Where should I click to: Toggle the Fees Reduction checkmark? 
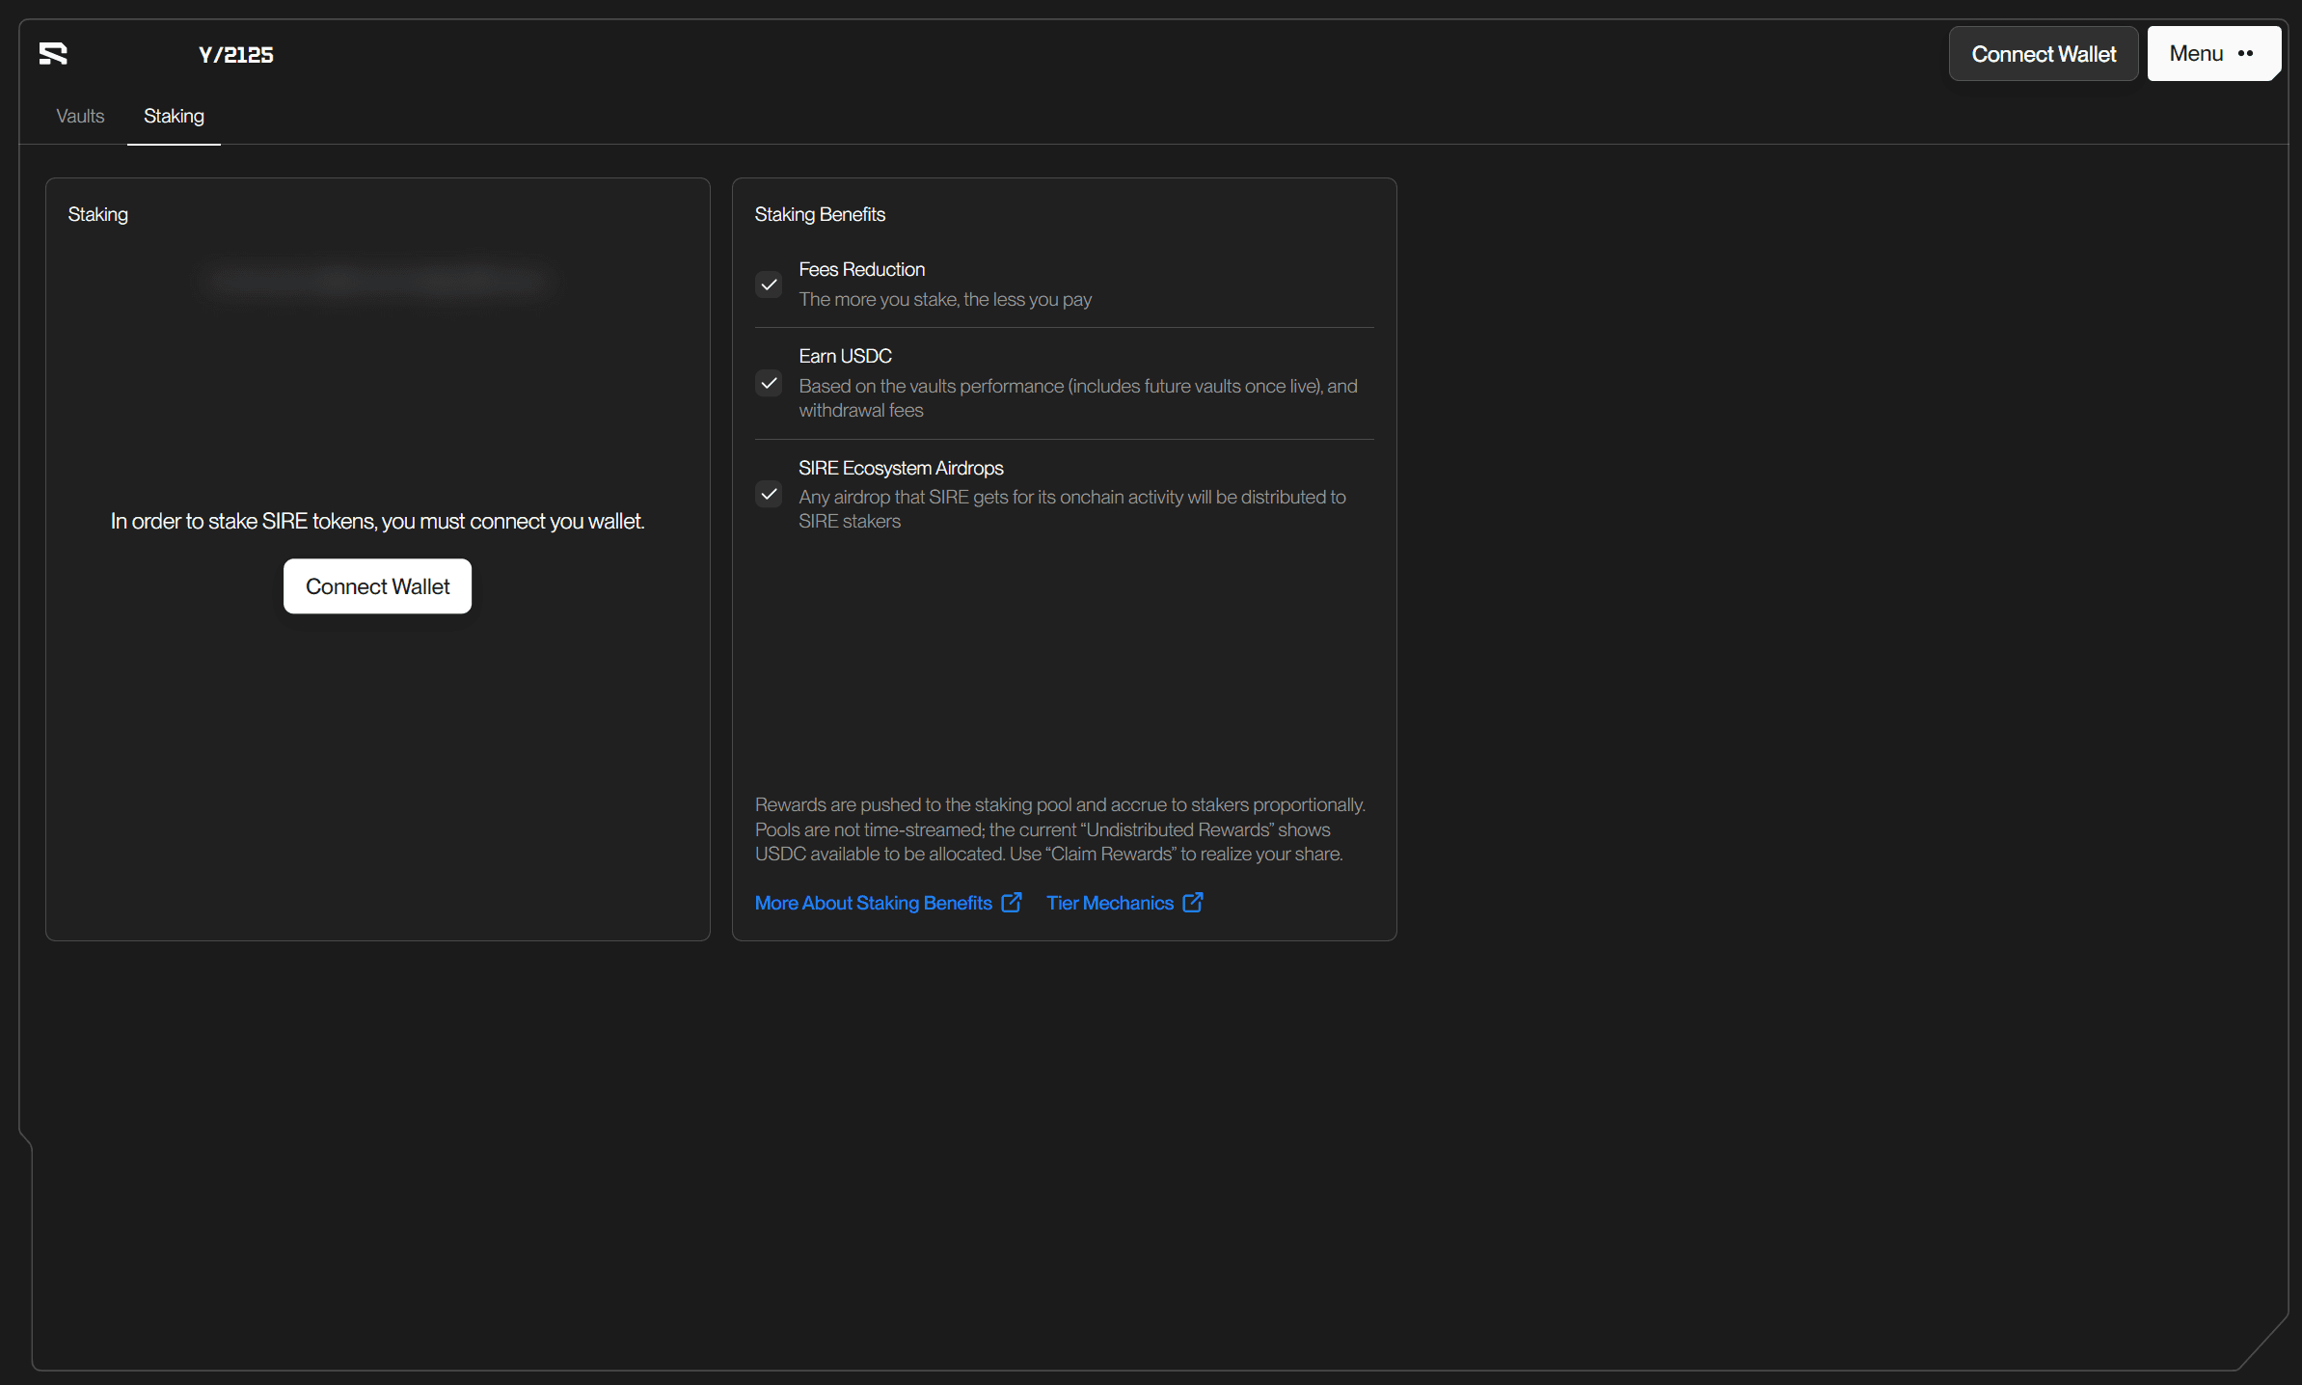[x=769, y=285]
